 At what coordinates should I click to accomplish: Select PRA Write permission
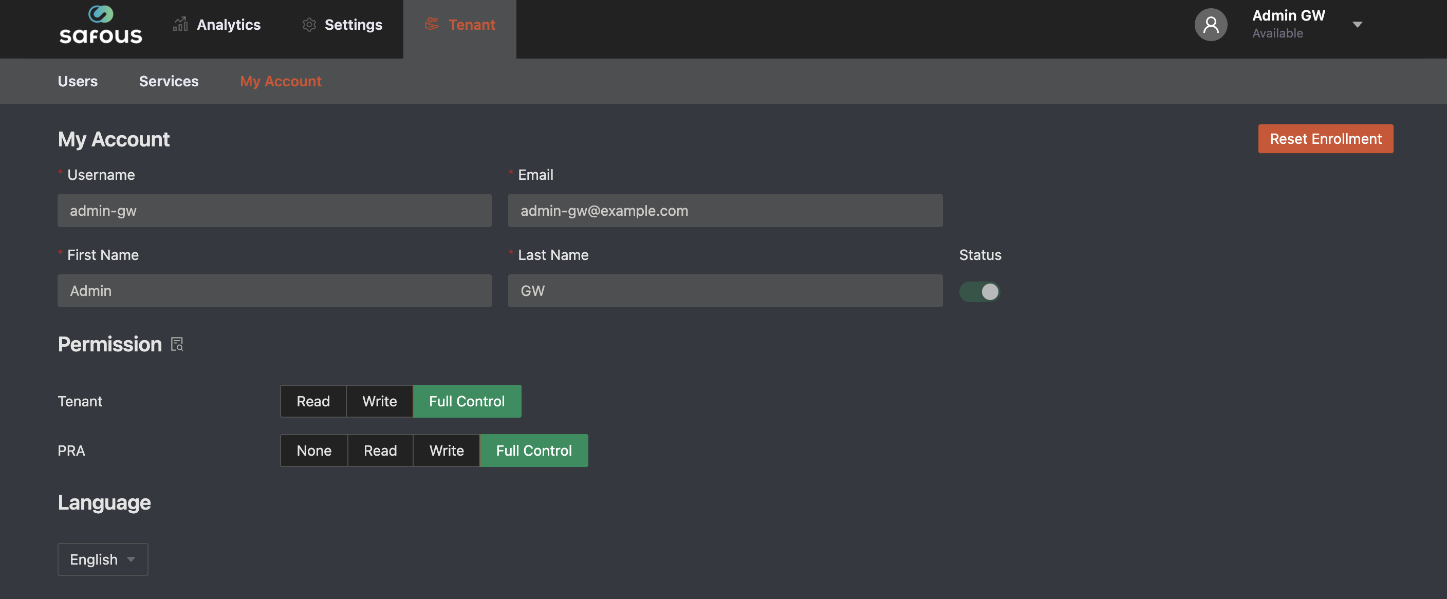tap(446, 450)
